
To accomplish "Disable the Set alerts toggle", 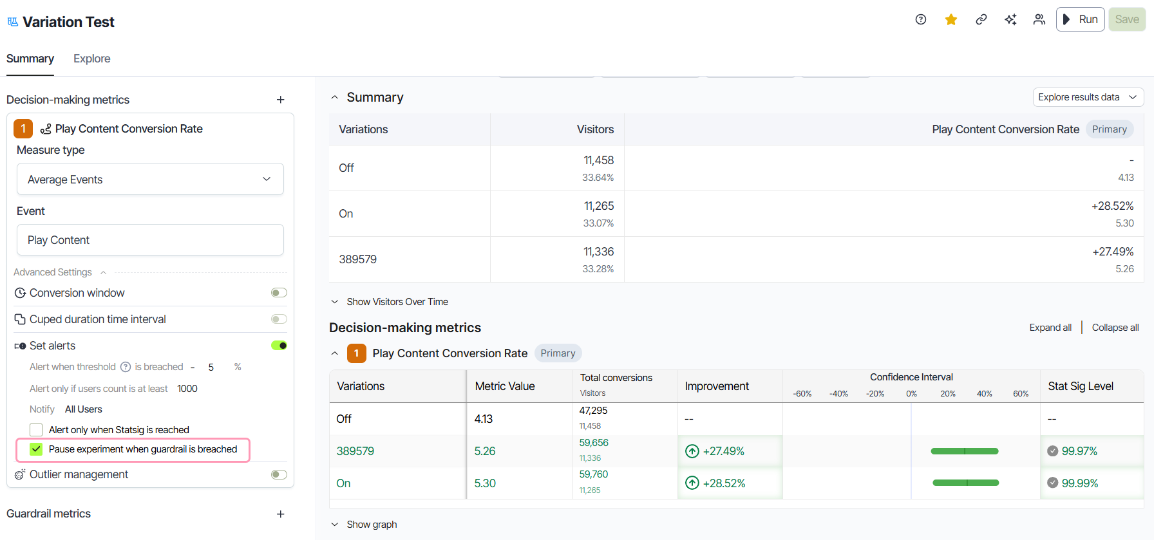I will pyautogui.click(x=279, y=346).
